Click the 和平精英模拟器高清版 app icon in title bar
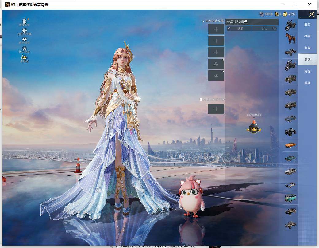This screenshot has width=319, height=248. point(7,5)
